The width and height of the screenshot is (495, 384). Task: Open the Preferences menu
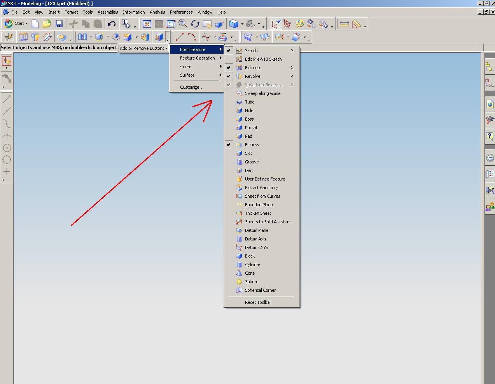(x=181, y=12)
